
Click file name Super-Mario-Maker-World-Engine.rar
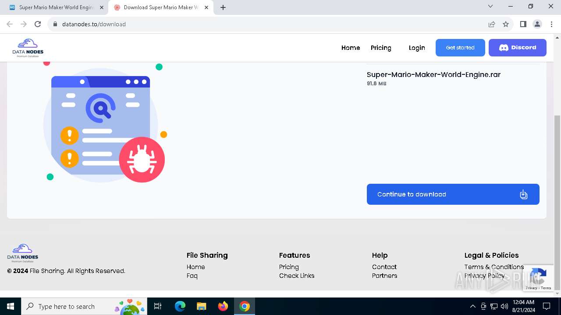pyautogui.click(x=433, y=74)
